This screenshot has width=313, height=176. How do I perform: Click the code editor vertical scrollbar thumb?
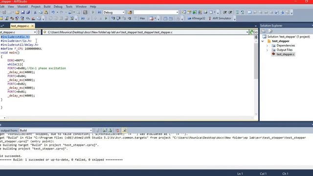pyautogui.click(x=256, y=61)
